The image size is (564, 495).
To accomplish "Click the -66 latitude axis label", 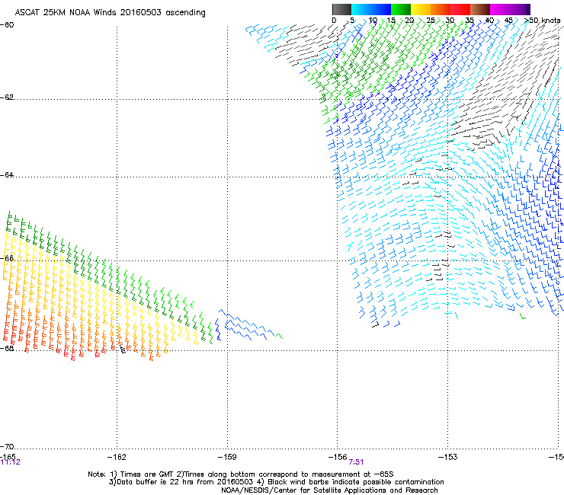I will 7,258.
